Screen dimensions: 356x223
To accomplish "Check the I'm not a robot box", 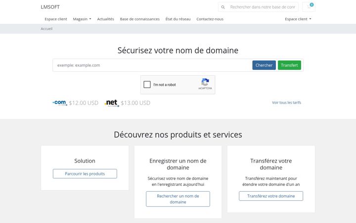I will [x=147, y=84].
